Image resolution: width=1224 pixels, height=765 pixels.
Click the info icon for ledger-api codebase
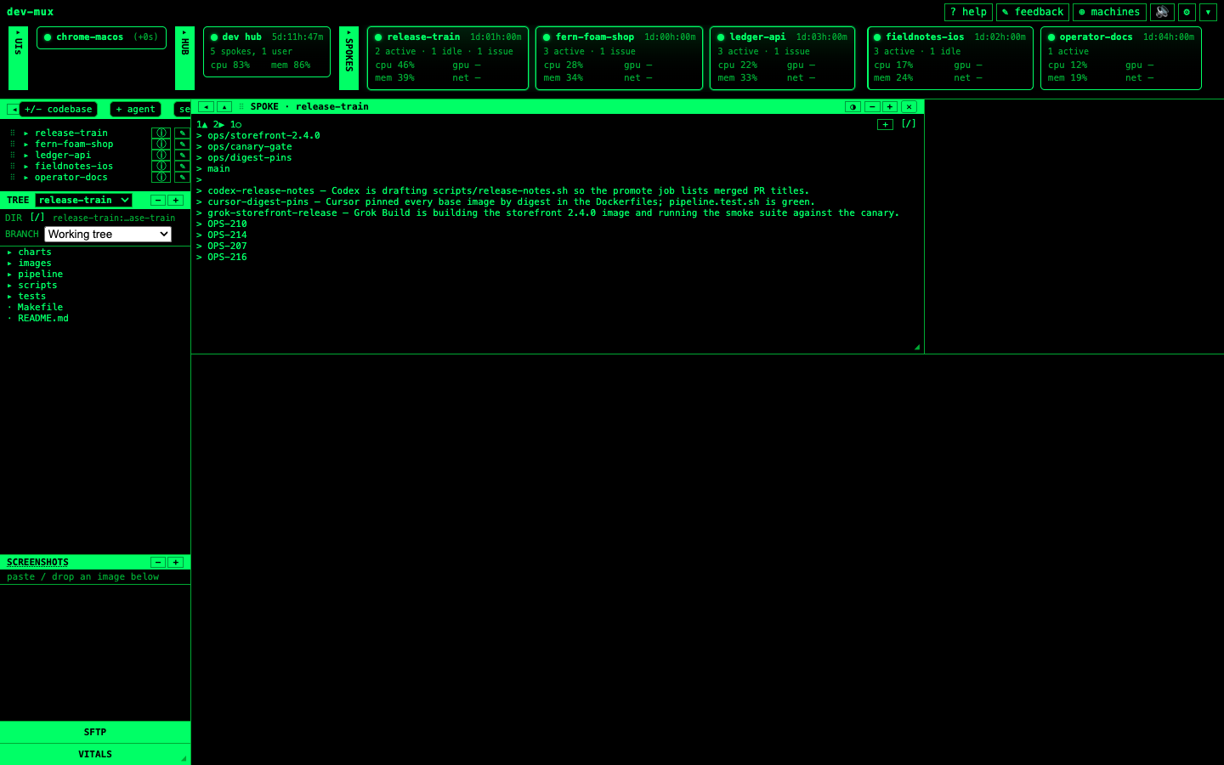161,156
